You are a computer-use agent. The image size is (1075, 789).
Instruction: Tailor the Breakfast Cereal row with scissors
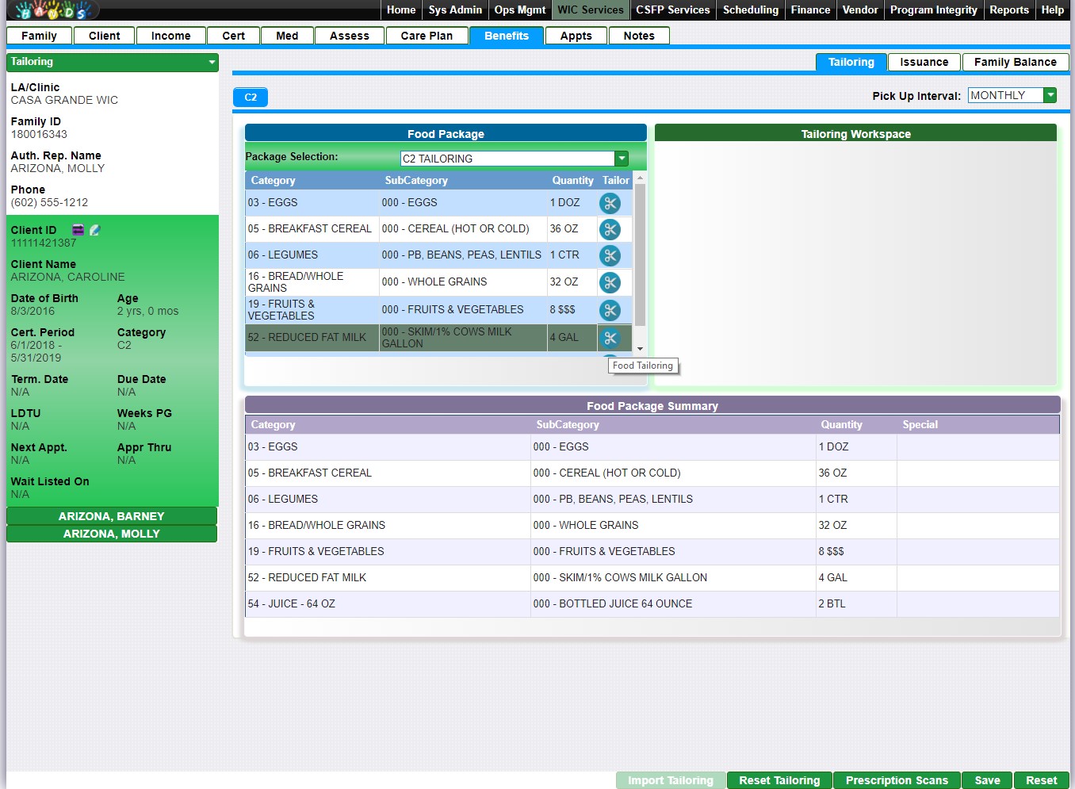click(x=610, y=230)
